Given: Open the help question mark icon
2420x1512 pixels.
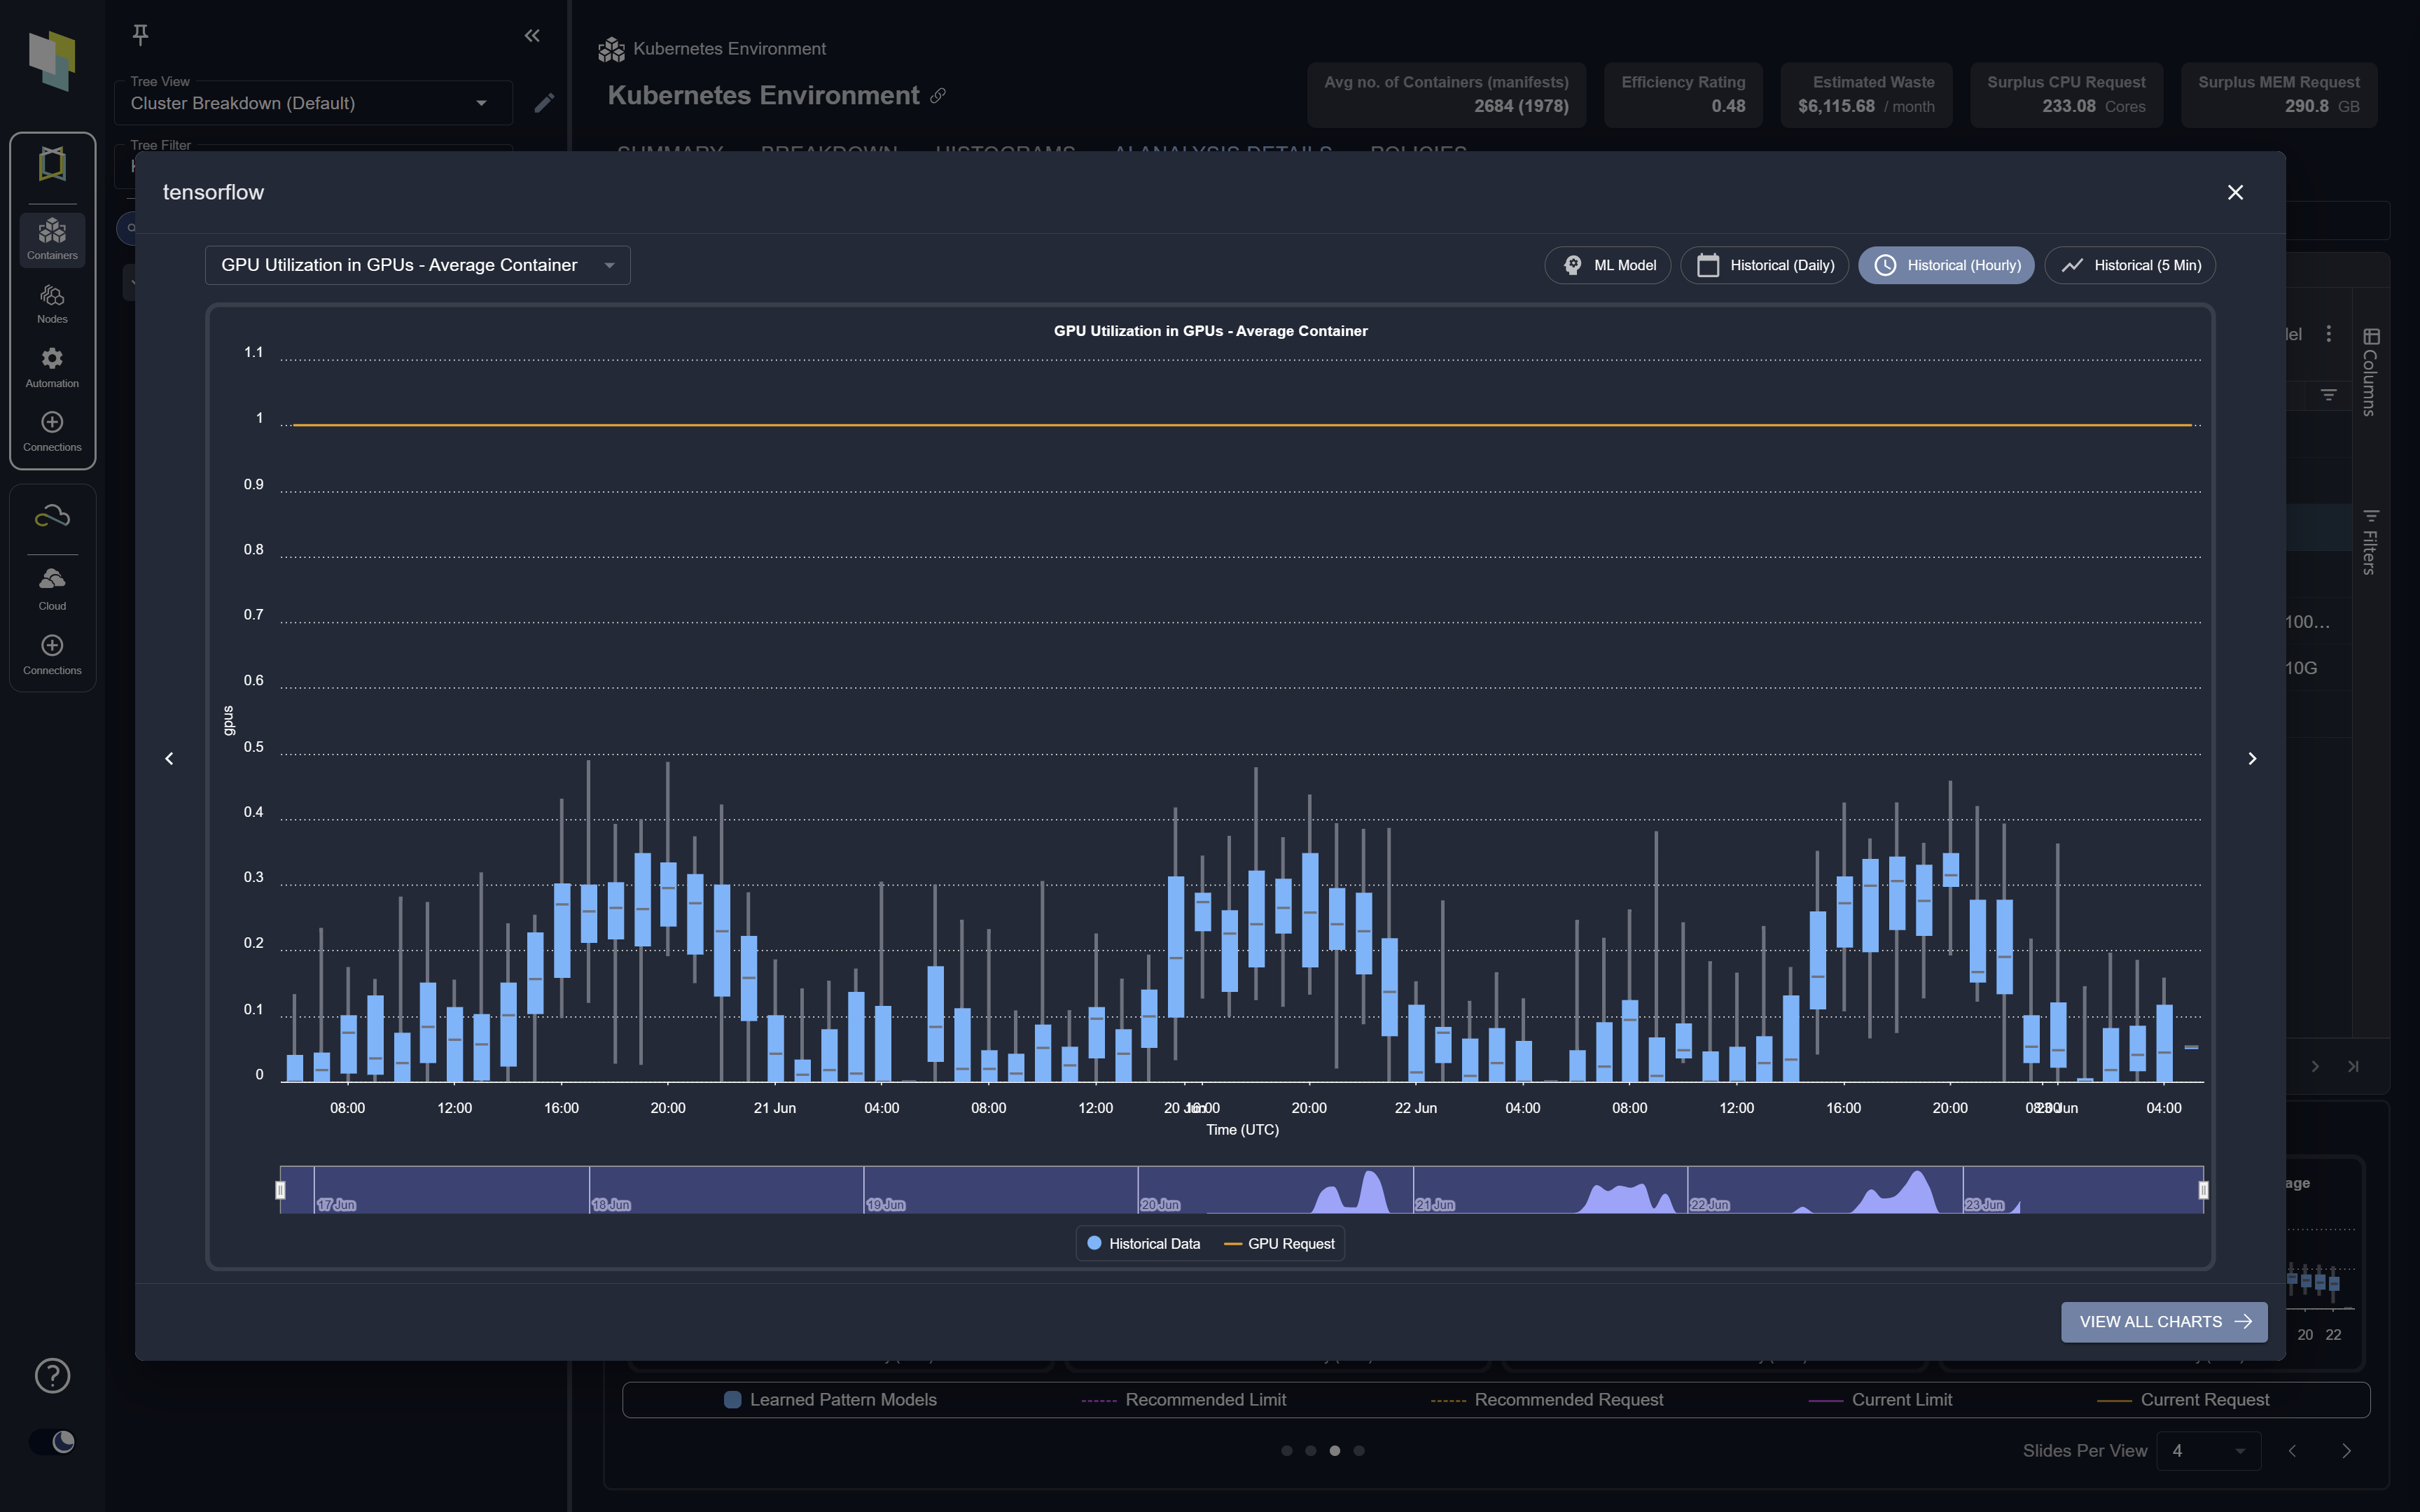Looking at the screenshot, I should (x=52, y=1376).
